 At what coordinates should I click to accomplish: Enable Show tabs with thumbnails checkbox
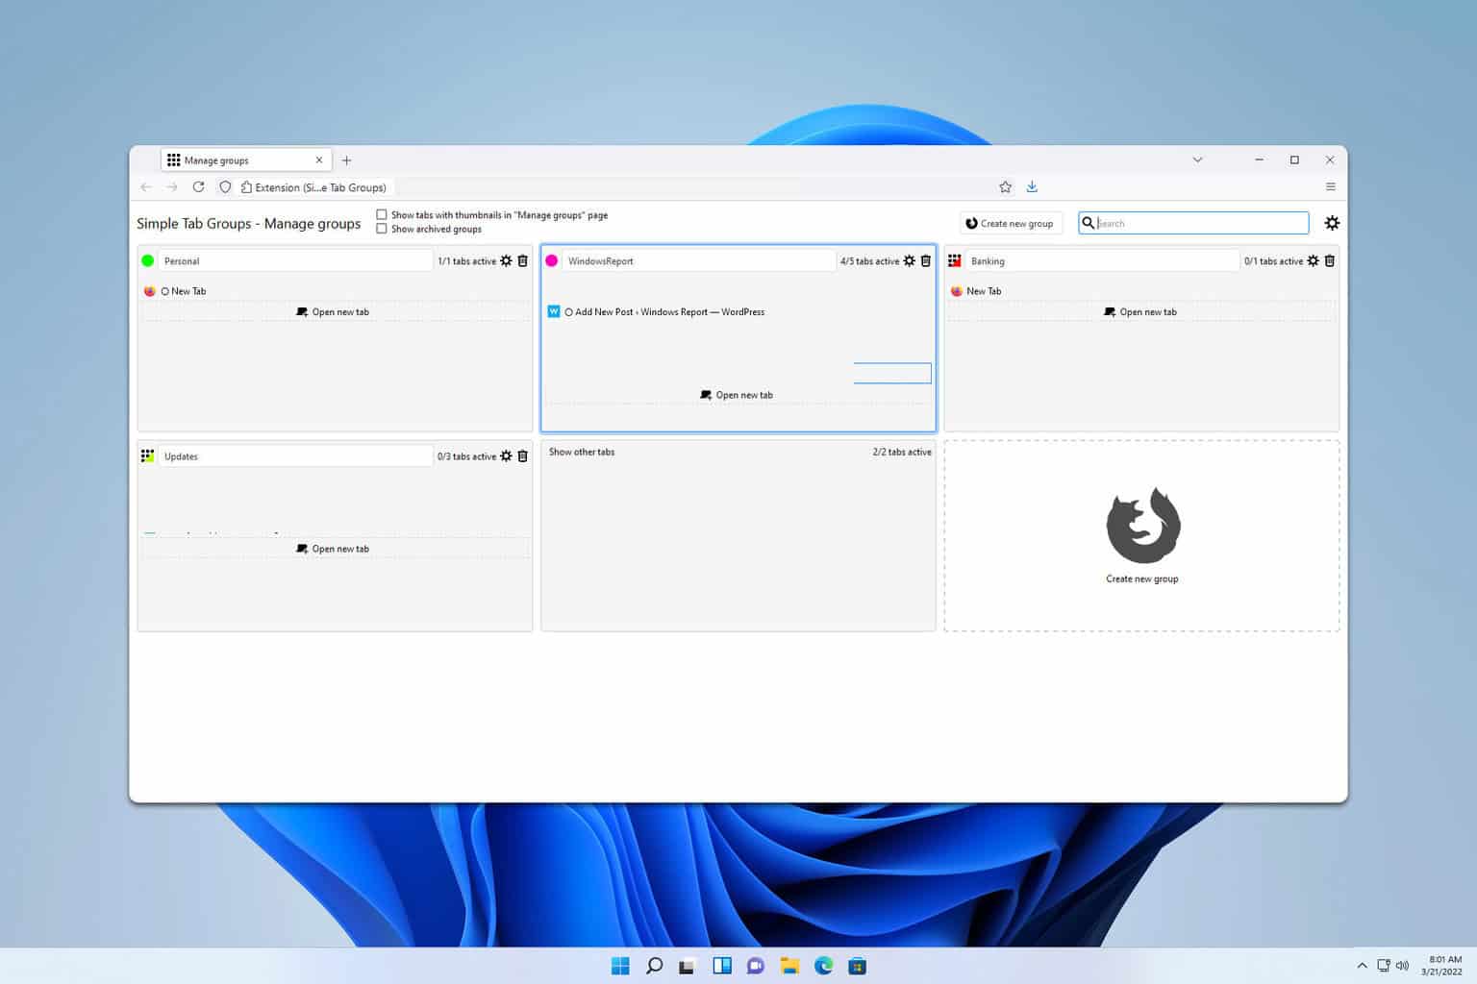click(382, 215)
